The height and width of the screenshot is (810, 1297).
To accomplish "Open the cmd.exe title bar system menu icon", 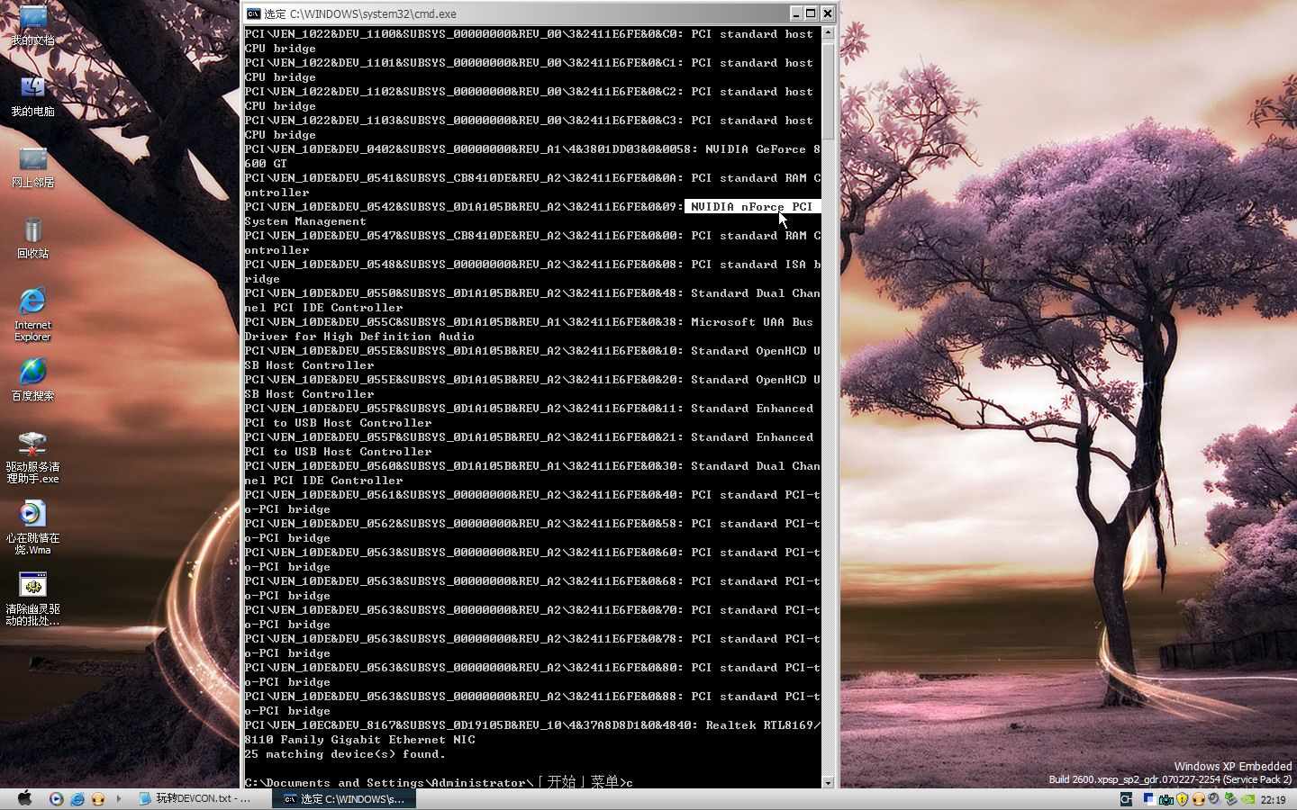I will click(x=254, y=13).
